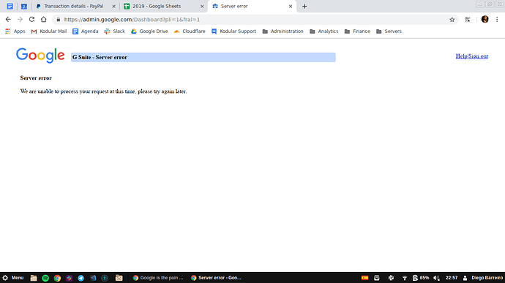Click the Sign out link
The height and width of the screenshot is (283, 505).
[478, 56]
